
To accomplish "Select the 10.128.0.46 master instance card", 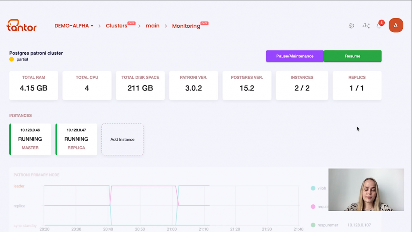I will [30, 140].
